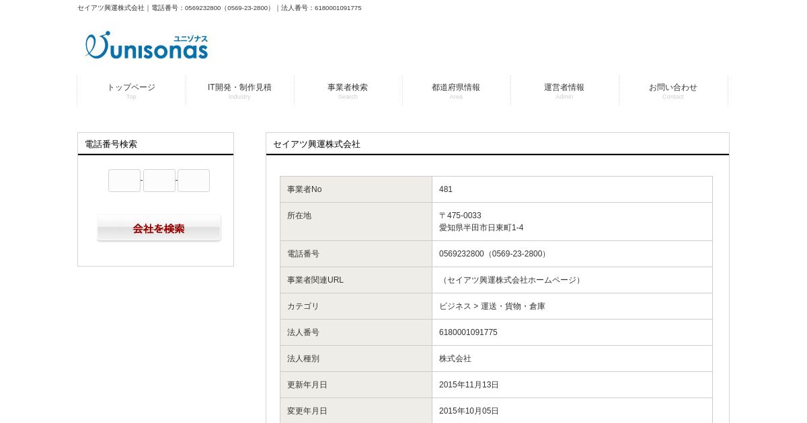Focus the last phone number field
807x423 pixels.
pos(194,181)
